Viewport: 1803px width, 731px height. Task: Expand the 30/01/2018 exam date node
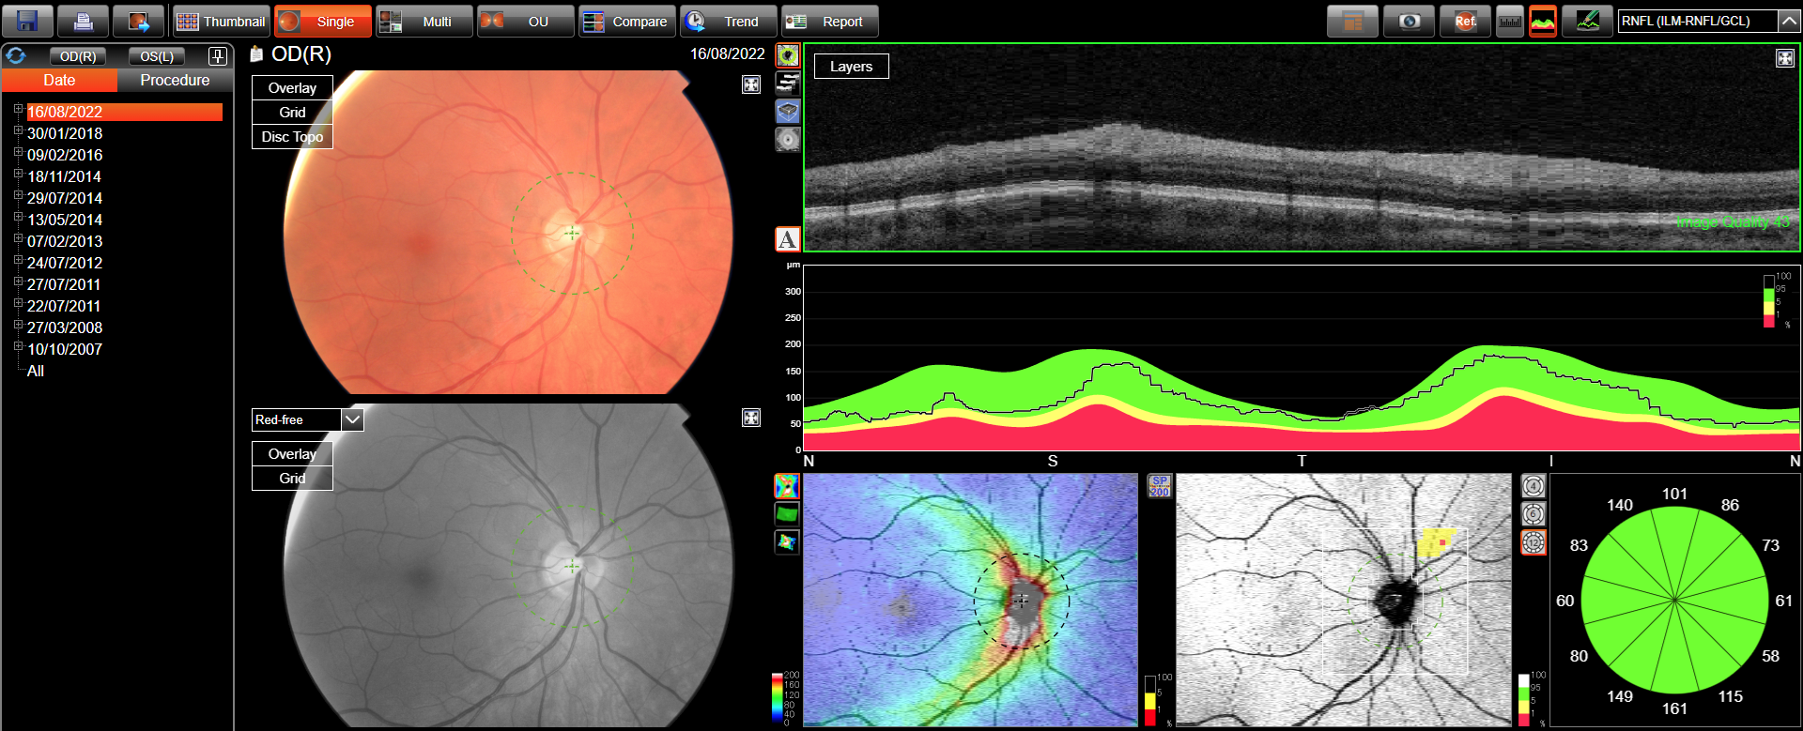(18, 131)
